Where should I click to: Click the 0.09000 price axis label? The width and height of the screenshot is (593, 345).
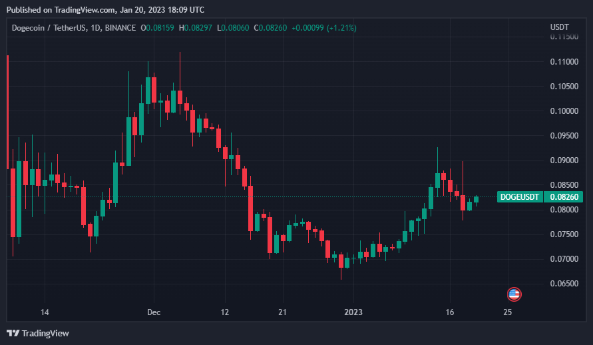coord(564,160)
